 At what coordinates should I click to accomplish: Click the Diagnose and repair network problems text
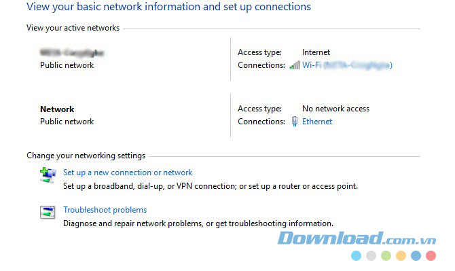[198, 223]
